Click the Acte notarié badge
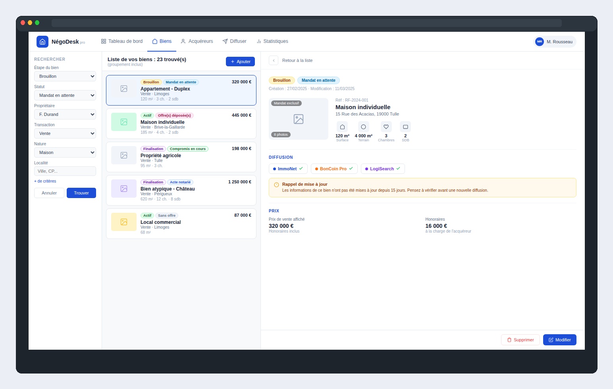This screenshot has height=389, width=613. click(x=180, y=182)
